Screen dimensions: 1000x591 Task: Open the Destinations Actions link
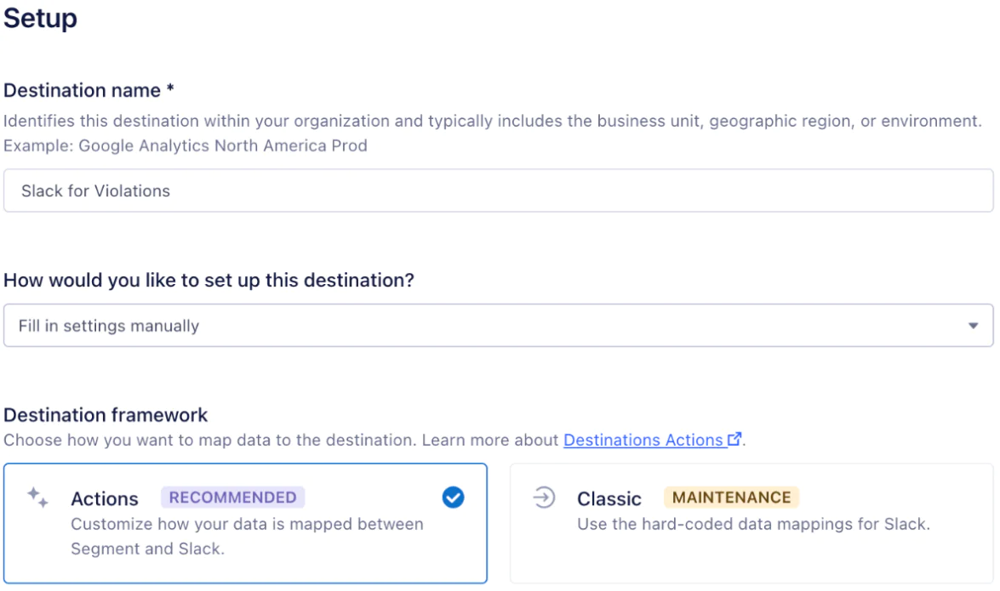click(643, 440)
